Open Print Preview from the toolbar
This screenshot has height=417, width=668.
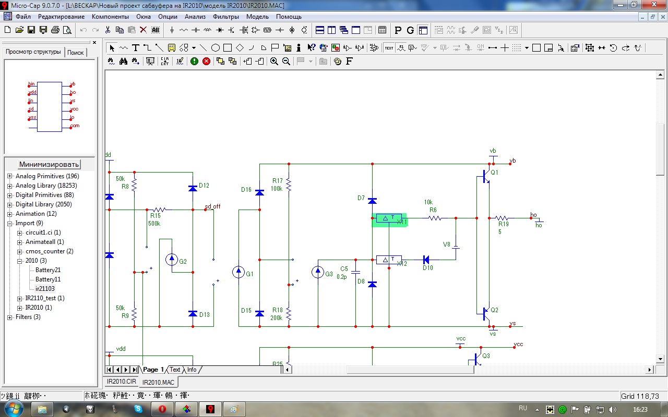point(67,30)
